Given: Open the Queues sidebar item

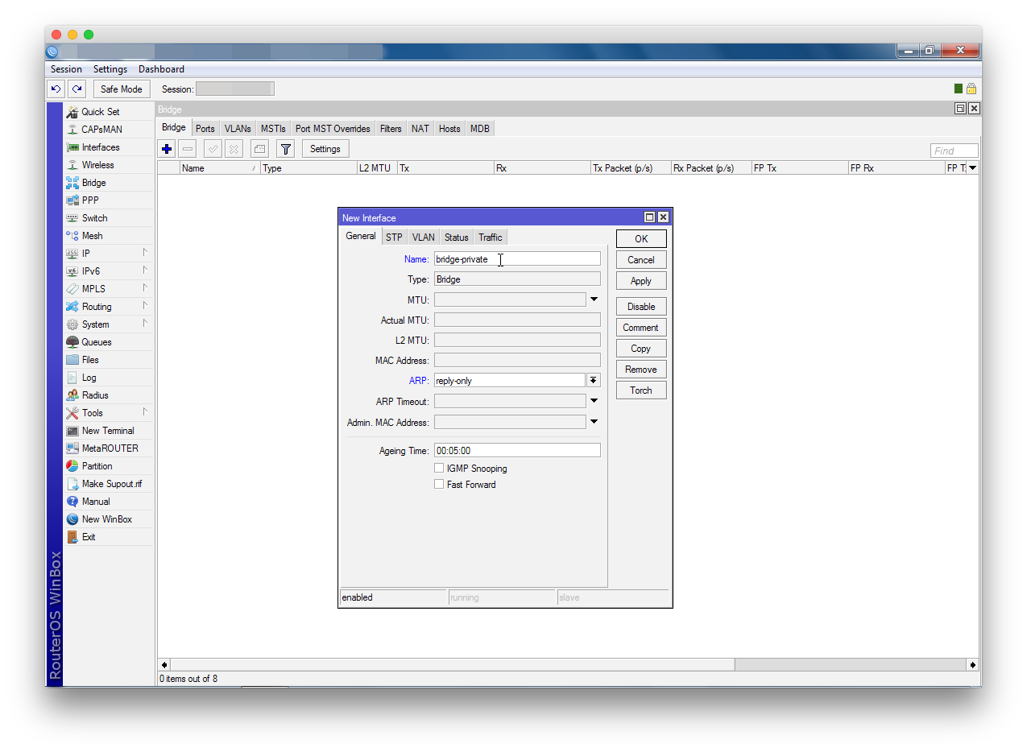Looking at the screenshot, I should [x=96, y=342].
